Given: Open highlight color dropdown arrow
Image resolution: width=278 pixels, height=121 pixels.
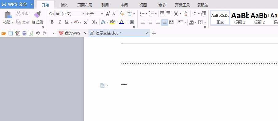Looking at the screenshot, I should coord(117,22).
